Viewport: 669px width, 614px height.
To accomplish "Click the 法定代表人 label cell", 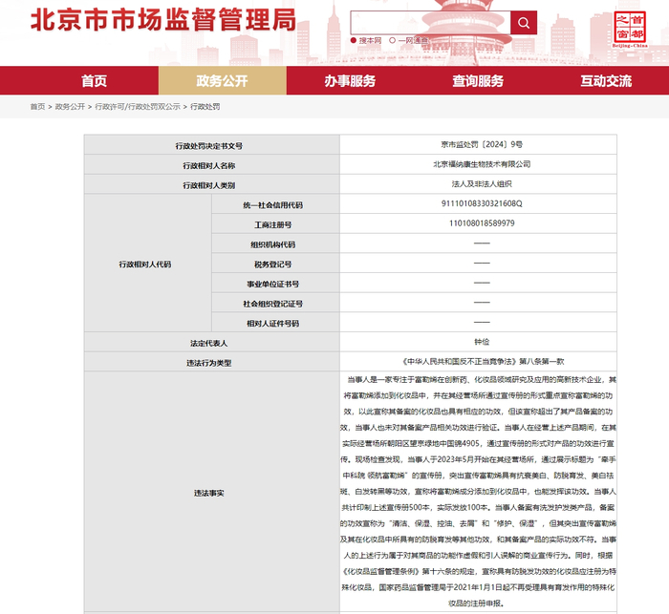I will click(212, 342).
